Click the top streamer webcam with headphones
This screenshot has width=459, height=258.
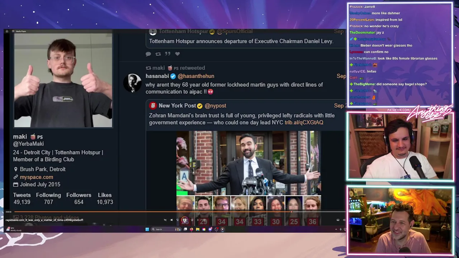tap(400, 146)
